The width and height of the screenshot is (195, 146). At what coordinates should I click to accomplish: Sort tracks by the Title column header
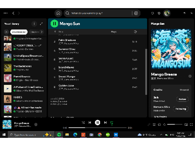pos(61,32)
